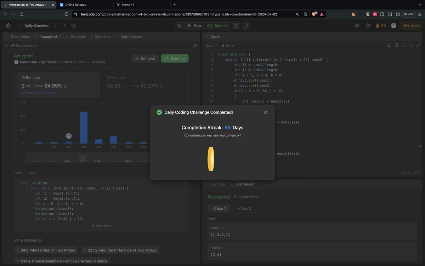425x266 pixels.
Task: Click the tall 3ms bar in runtime chart
Action: click(x=84, y=128)
